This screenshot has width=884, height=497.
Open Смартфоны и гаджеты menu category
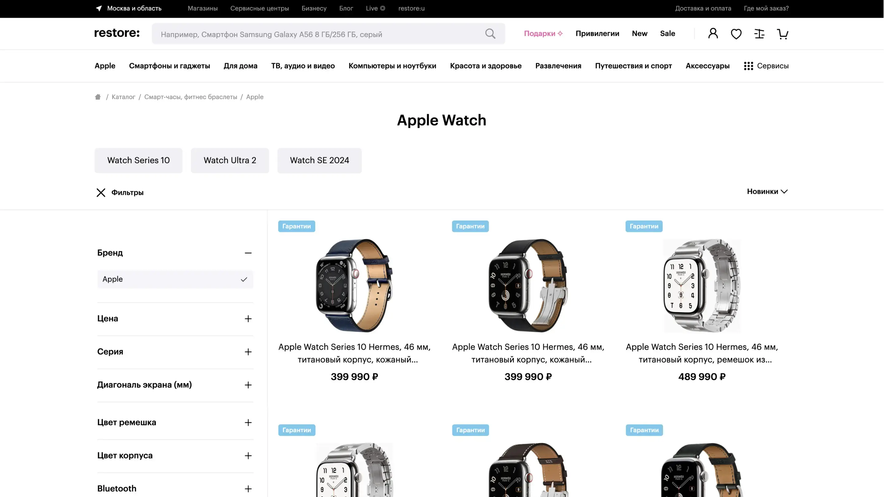[x=169, y=66]
